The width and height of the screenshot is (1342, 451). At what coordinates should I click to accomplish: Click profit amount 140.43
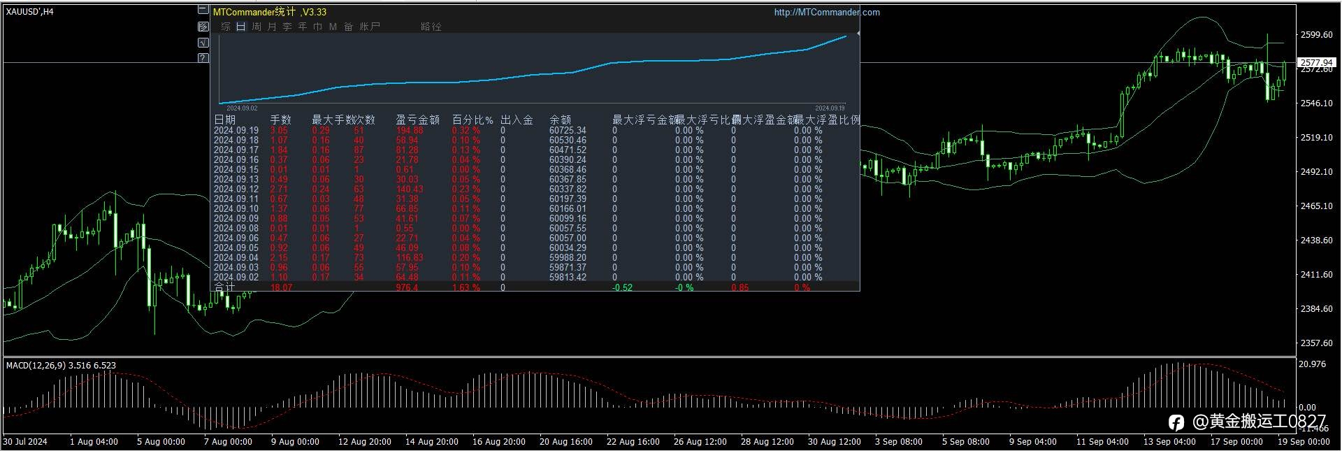coord(410,189)
